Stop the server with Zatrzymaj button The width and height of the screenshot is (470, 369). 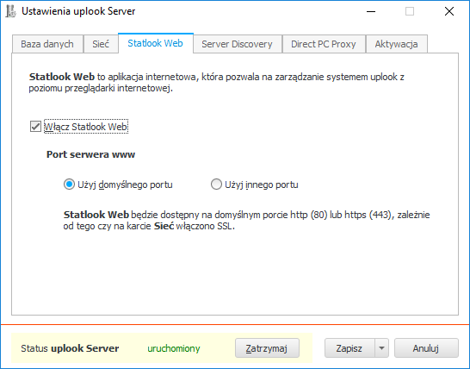pos(267,348)
